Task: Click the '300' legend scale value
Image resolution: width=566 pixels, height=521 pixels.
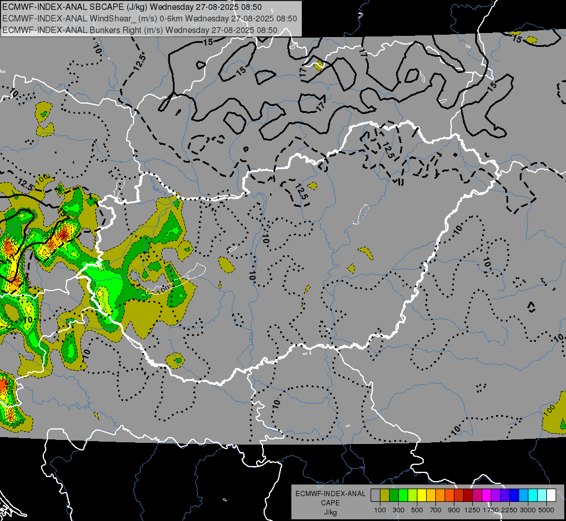Action: point(398,510)
